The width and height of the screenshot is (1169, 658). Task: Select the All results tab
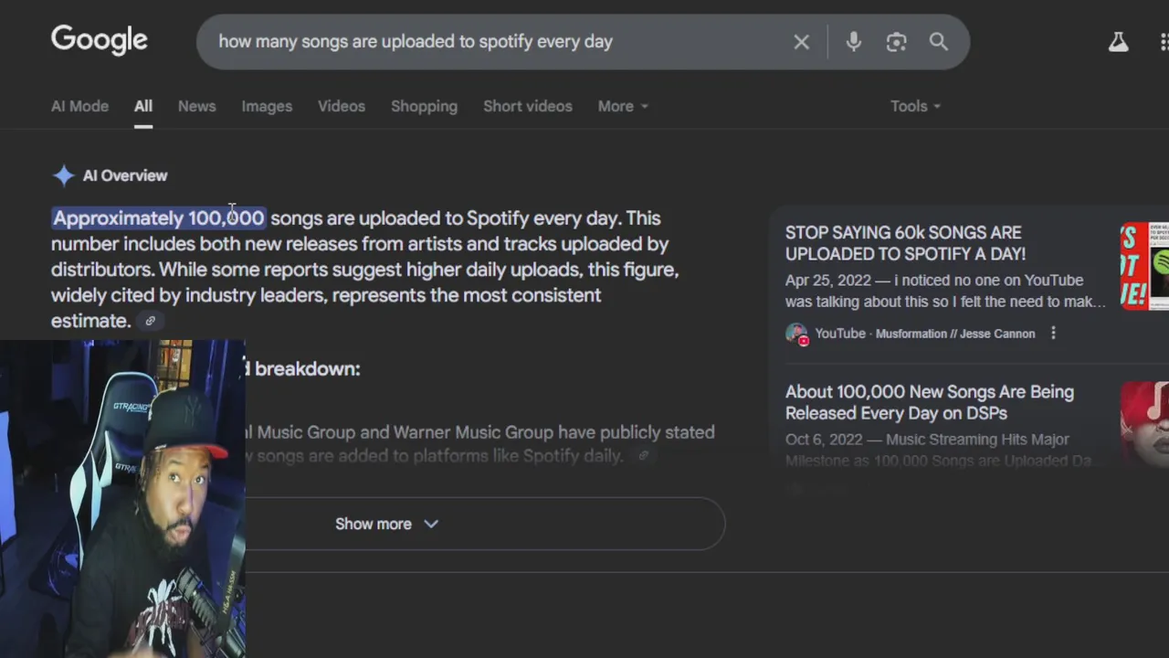143,106
